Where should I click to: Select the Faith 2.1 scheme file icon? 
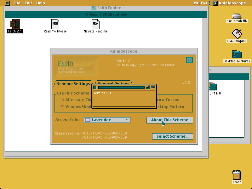[x=15, y=24]
